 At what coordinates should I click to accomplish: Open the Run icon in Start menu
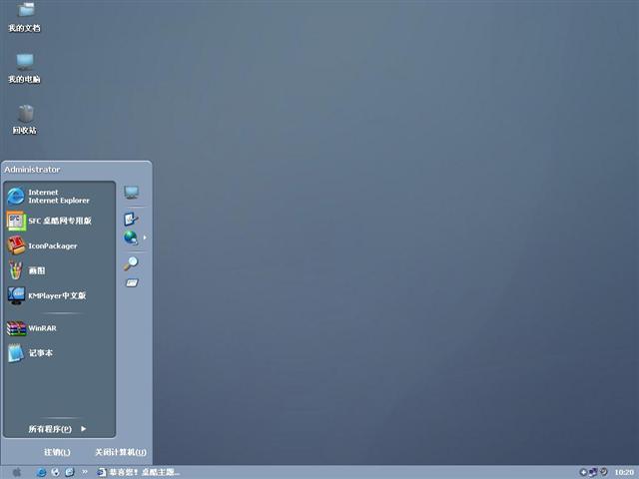tap(132, 282)
